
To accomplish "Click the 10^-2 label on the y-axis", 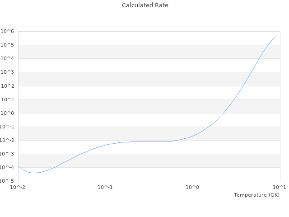I will [6, 140].
